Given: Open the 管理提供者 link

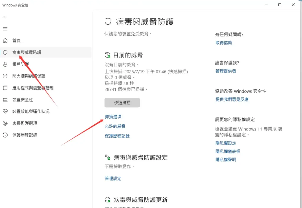Looking at the screenshot, I should click(x=226, y=71).
